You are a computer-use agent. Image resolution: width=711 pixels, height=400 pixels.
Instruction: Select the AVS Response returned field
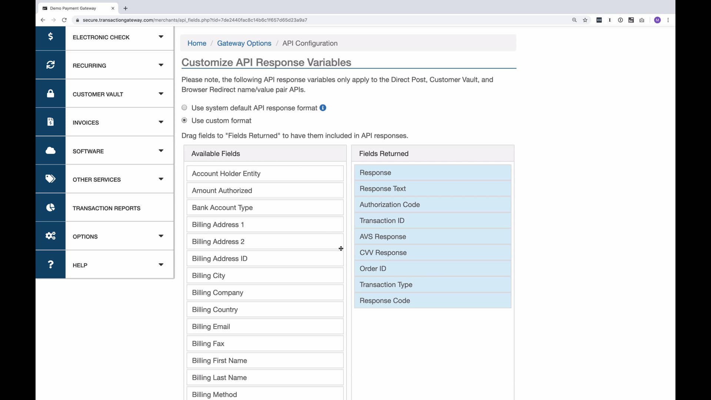click(x=433, y=237)
